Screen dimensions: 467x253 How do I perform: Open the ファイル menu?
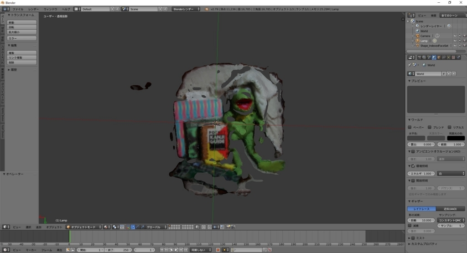pos(18,9)
